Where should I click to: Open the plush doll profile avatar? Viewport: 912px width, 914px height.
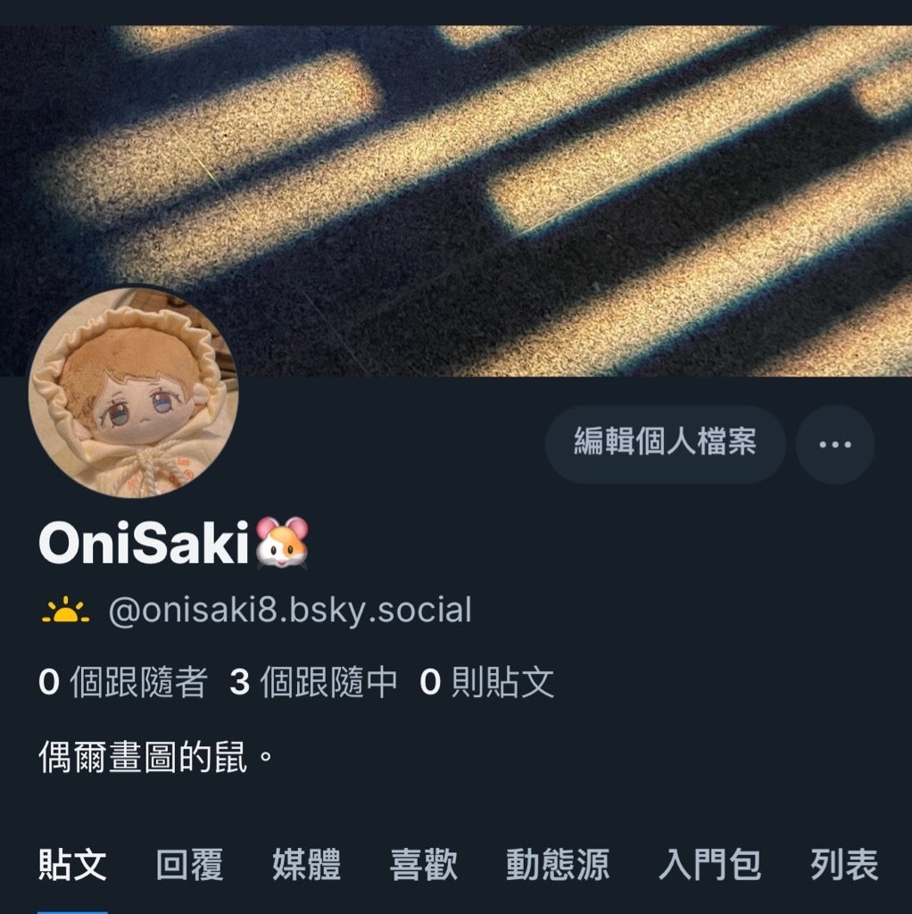tap(134, 393)
